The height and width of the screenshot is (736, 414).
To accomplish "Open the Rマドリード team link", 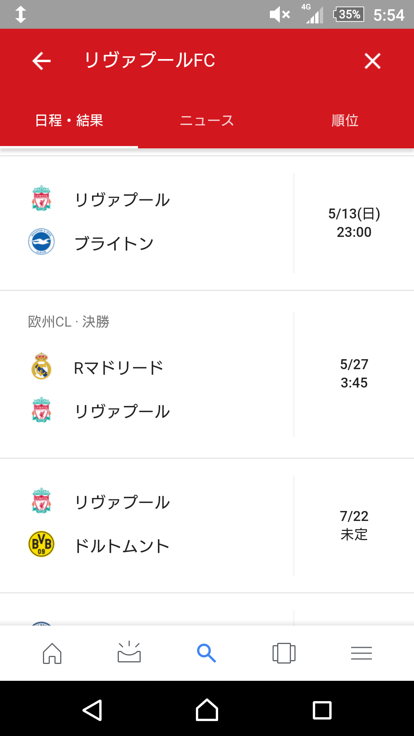I will [x=119, y=368].
